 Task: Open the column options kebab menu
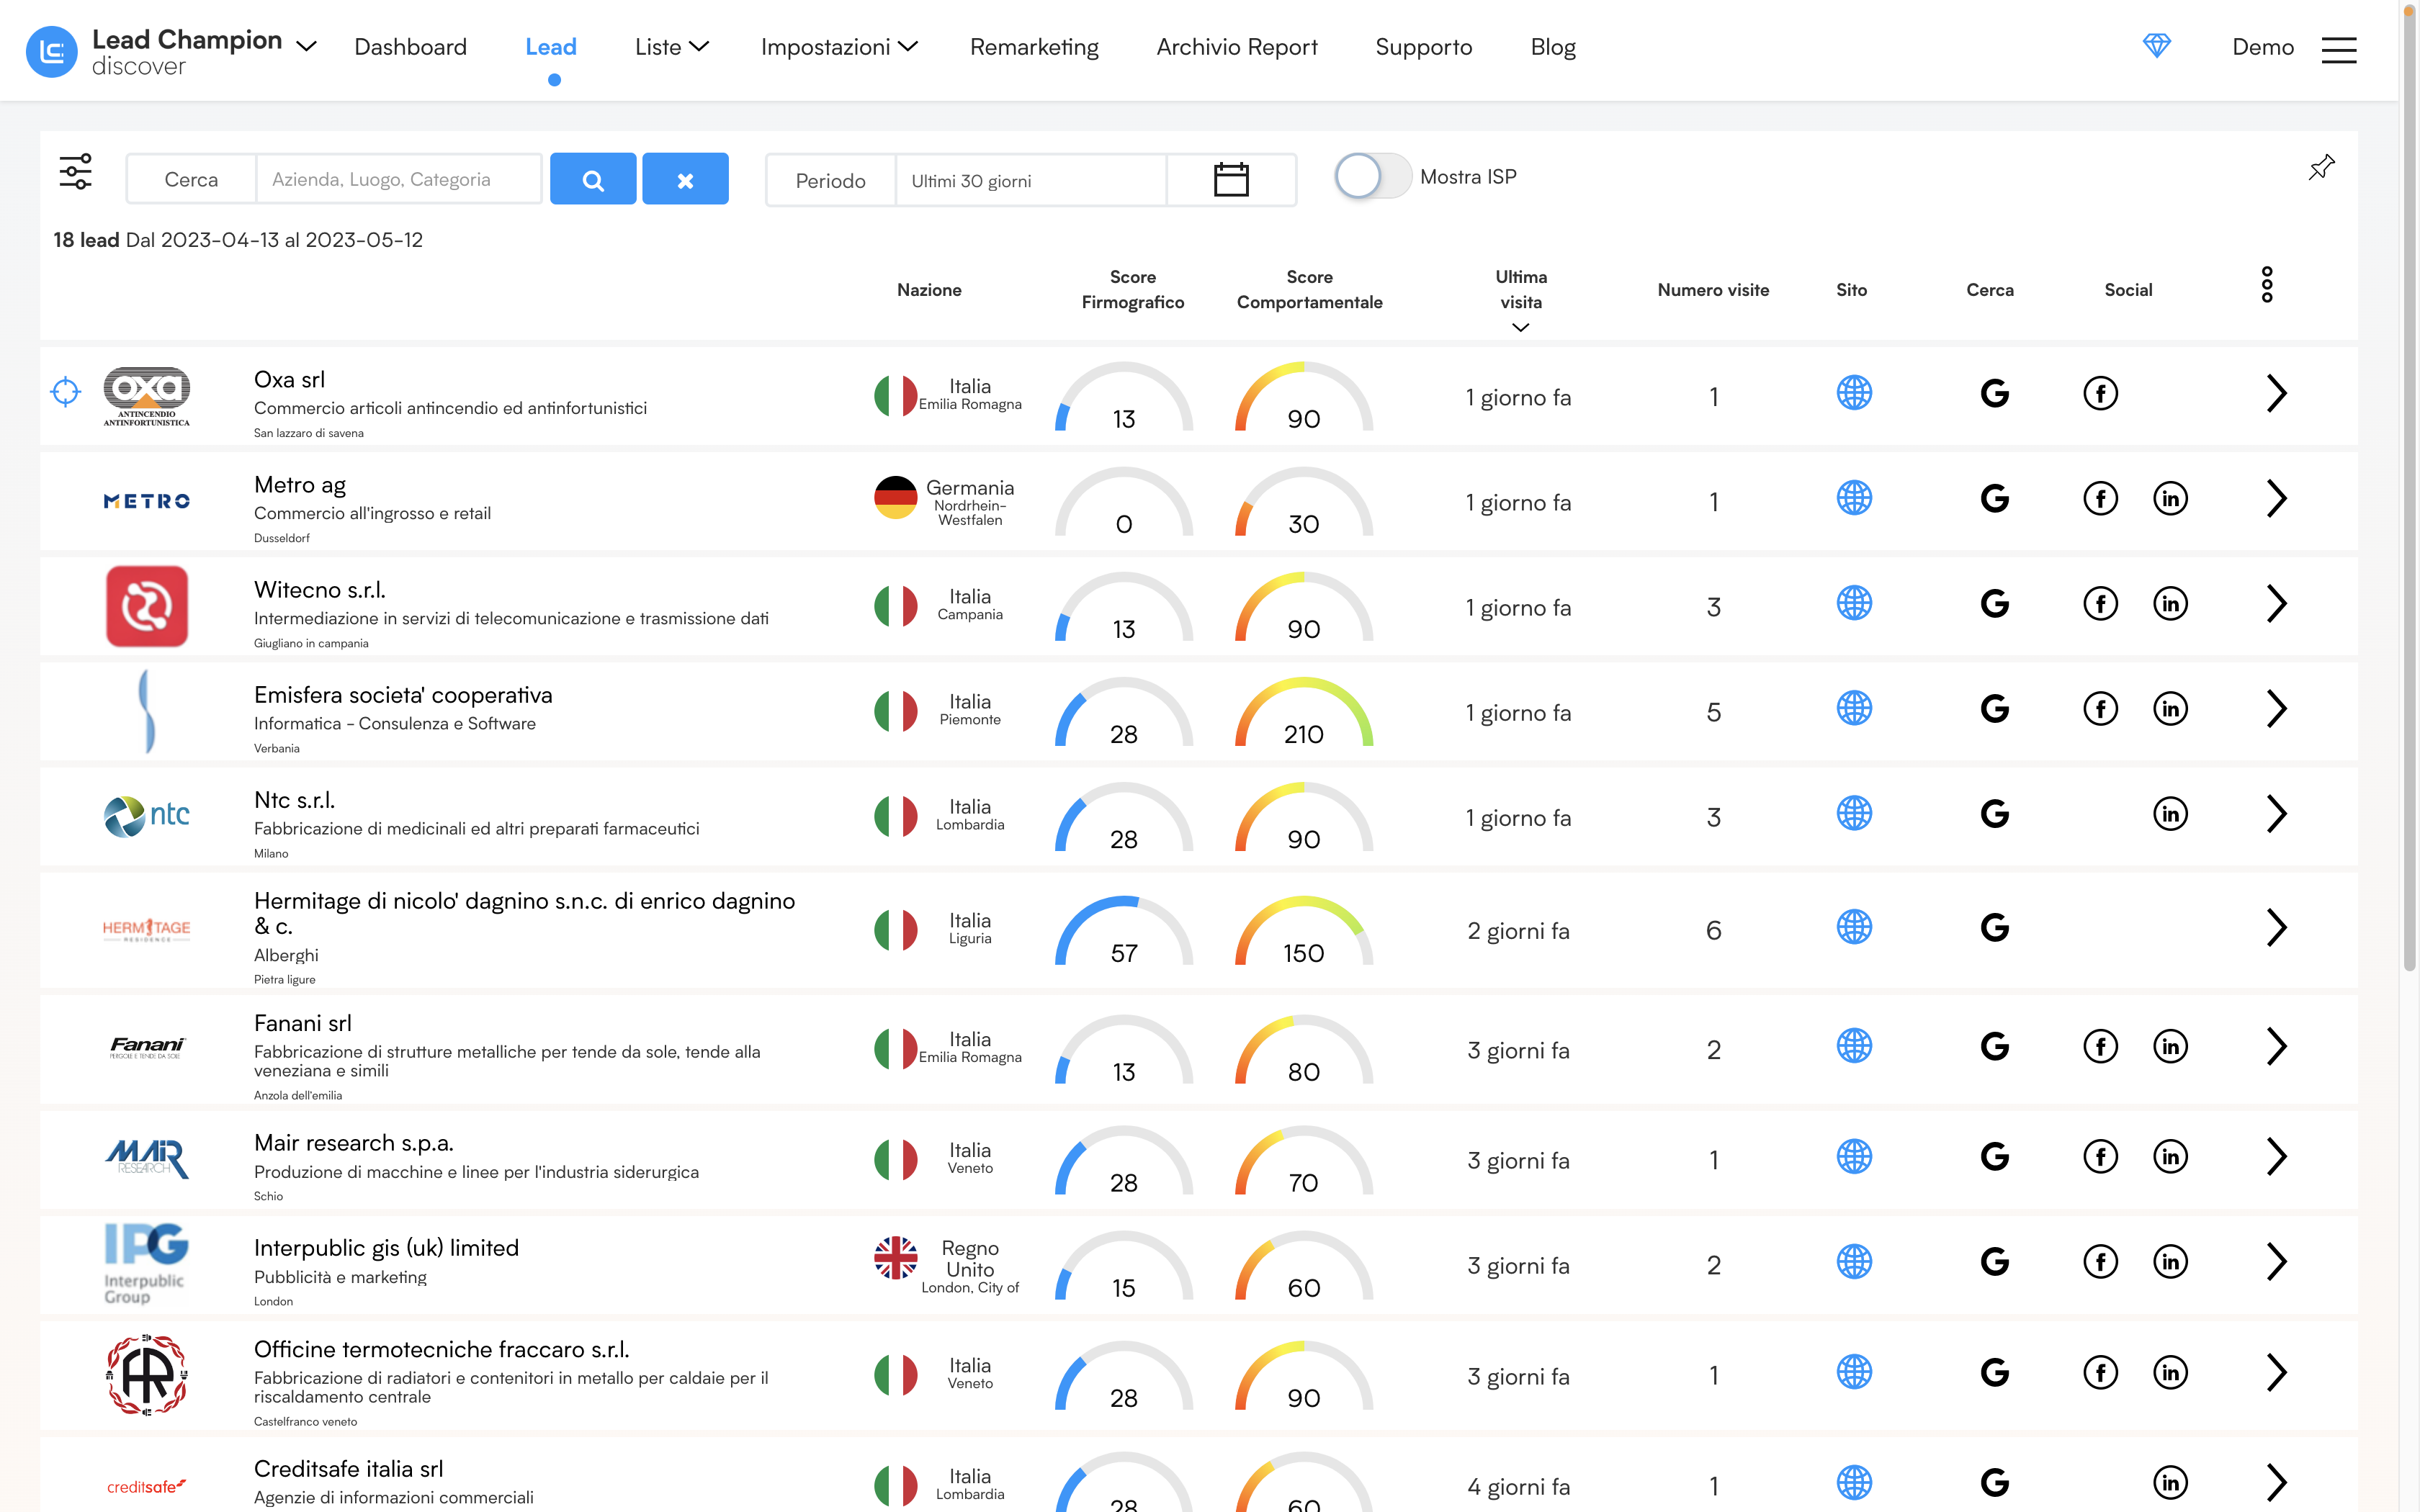pos(2267,284)
